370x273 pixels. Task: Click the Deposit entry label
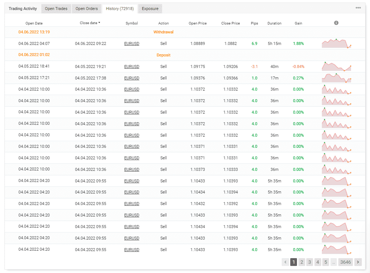164,55
